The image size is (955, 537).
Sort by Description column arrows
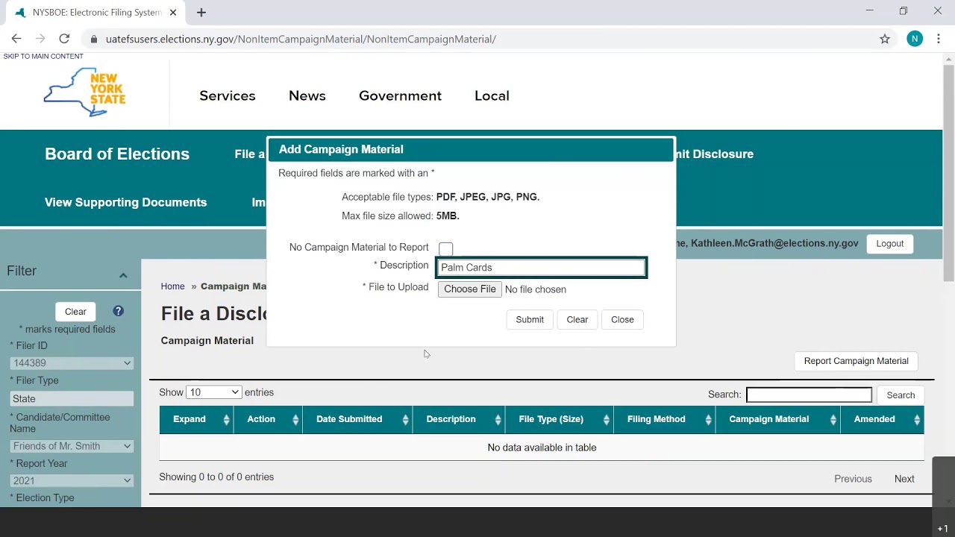coord(498,419)
